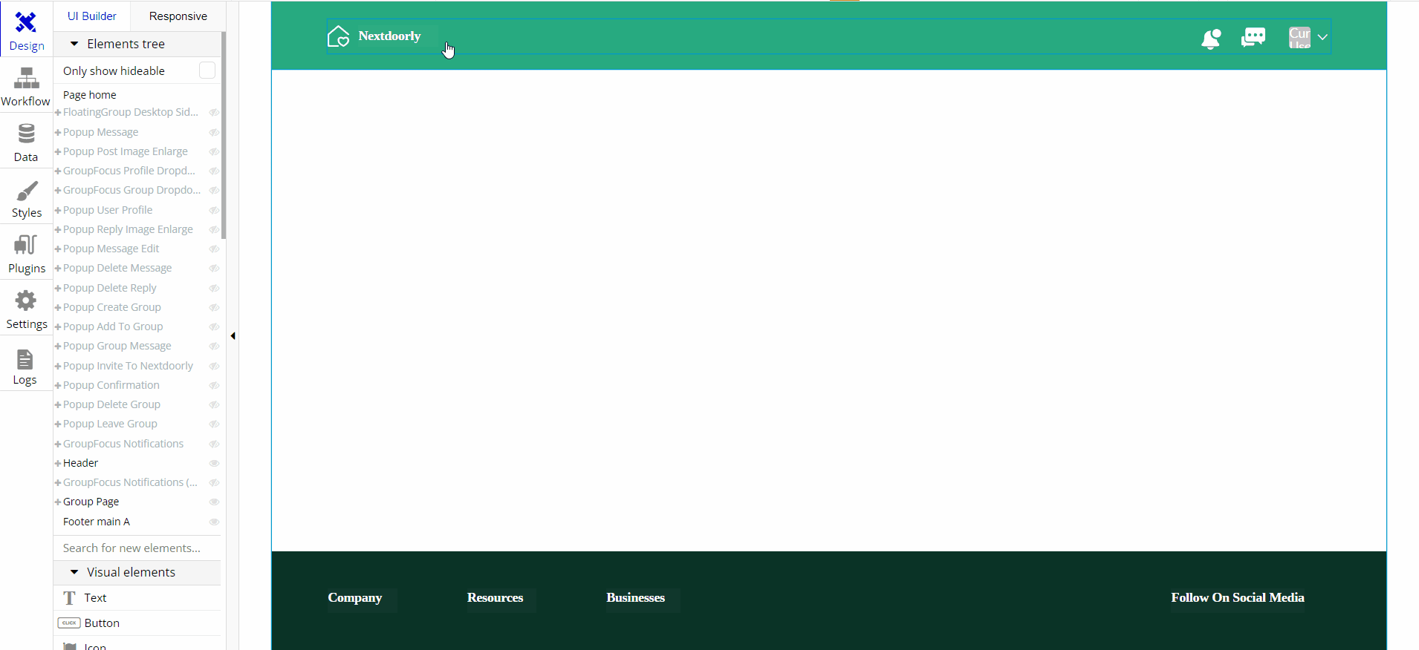
Task: Toggle visibility of Popup Message Edit
Action: (214, 249)
